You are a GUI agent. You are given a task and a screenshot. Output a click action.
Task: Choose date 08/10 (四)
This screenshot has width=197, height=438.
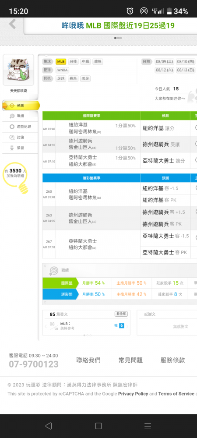186,61
